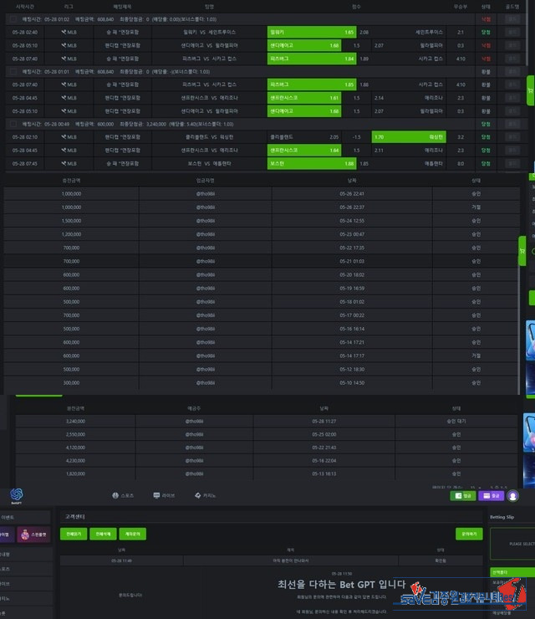Click the 2.08 odds in the 05-28 02:40 row
Viewport: 535px width, 619px height.
[364, 32]
